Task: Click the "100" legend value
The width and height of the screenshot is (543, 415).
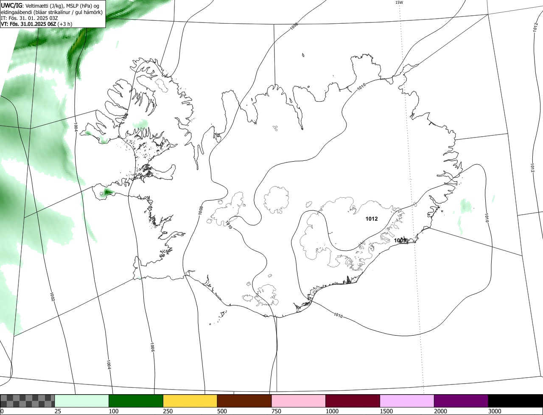Action: [113, 411]
